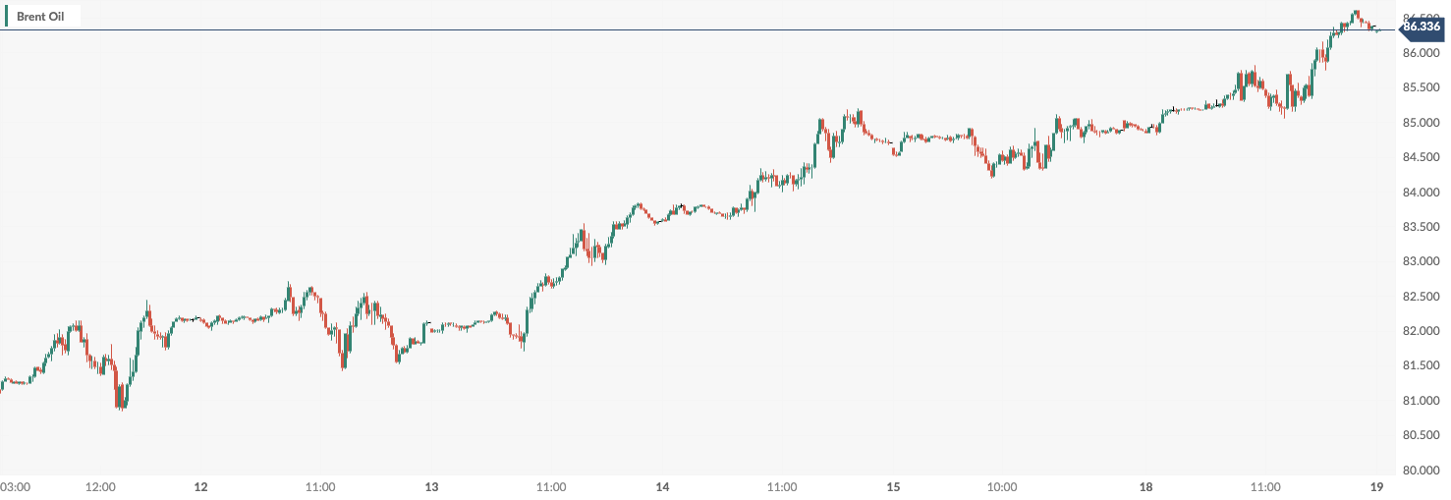Click the 12:00 time axis label
The width and height of the screenshot is (1451, 500).
point(101,487)
